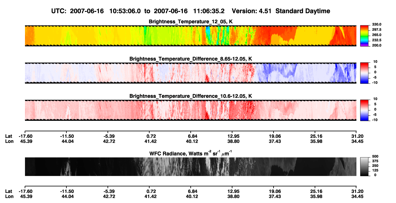Click the -10 label on the 8.65-12.05 color bar

(374, 82)
